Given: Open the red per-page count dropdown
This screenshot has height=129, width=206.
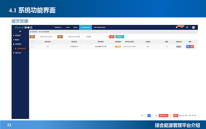Looking at the screenshot, I should point(164,115).
